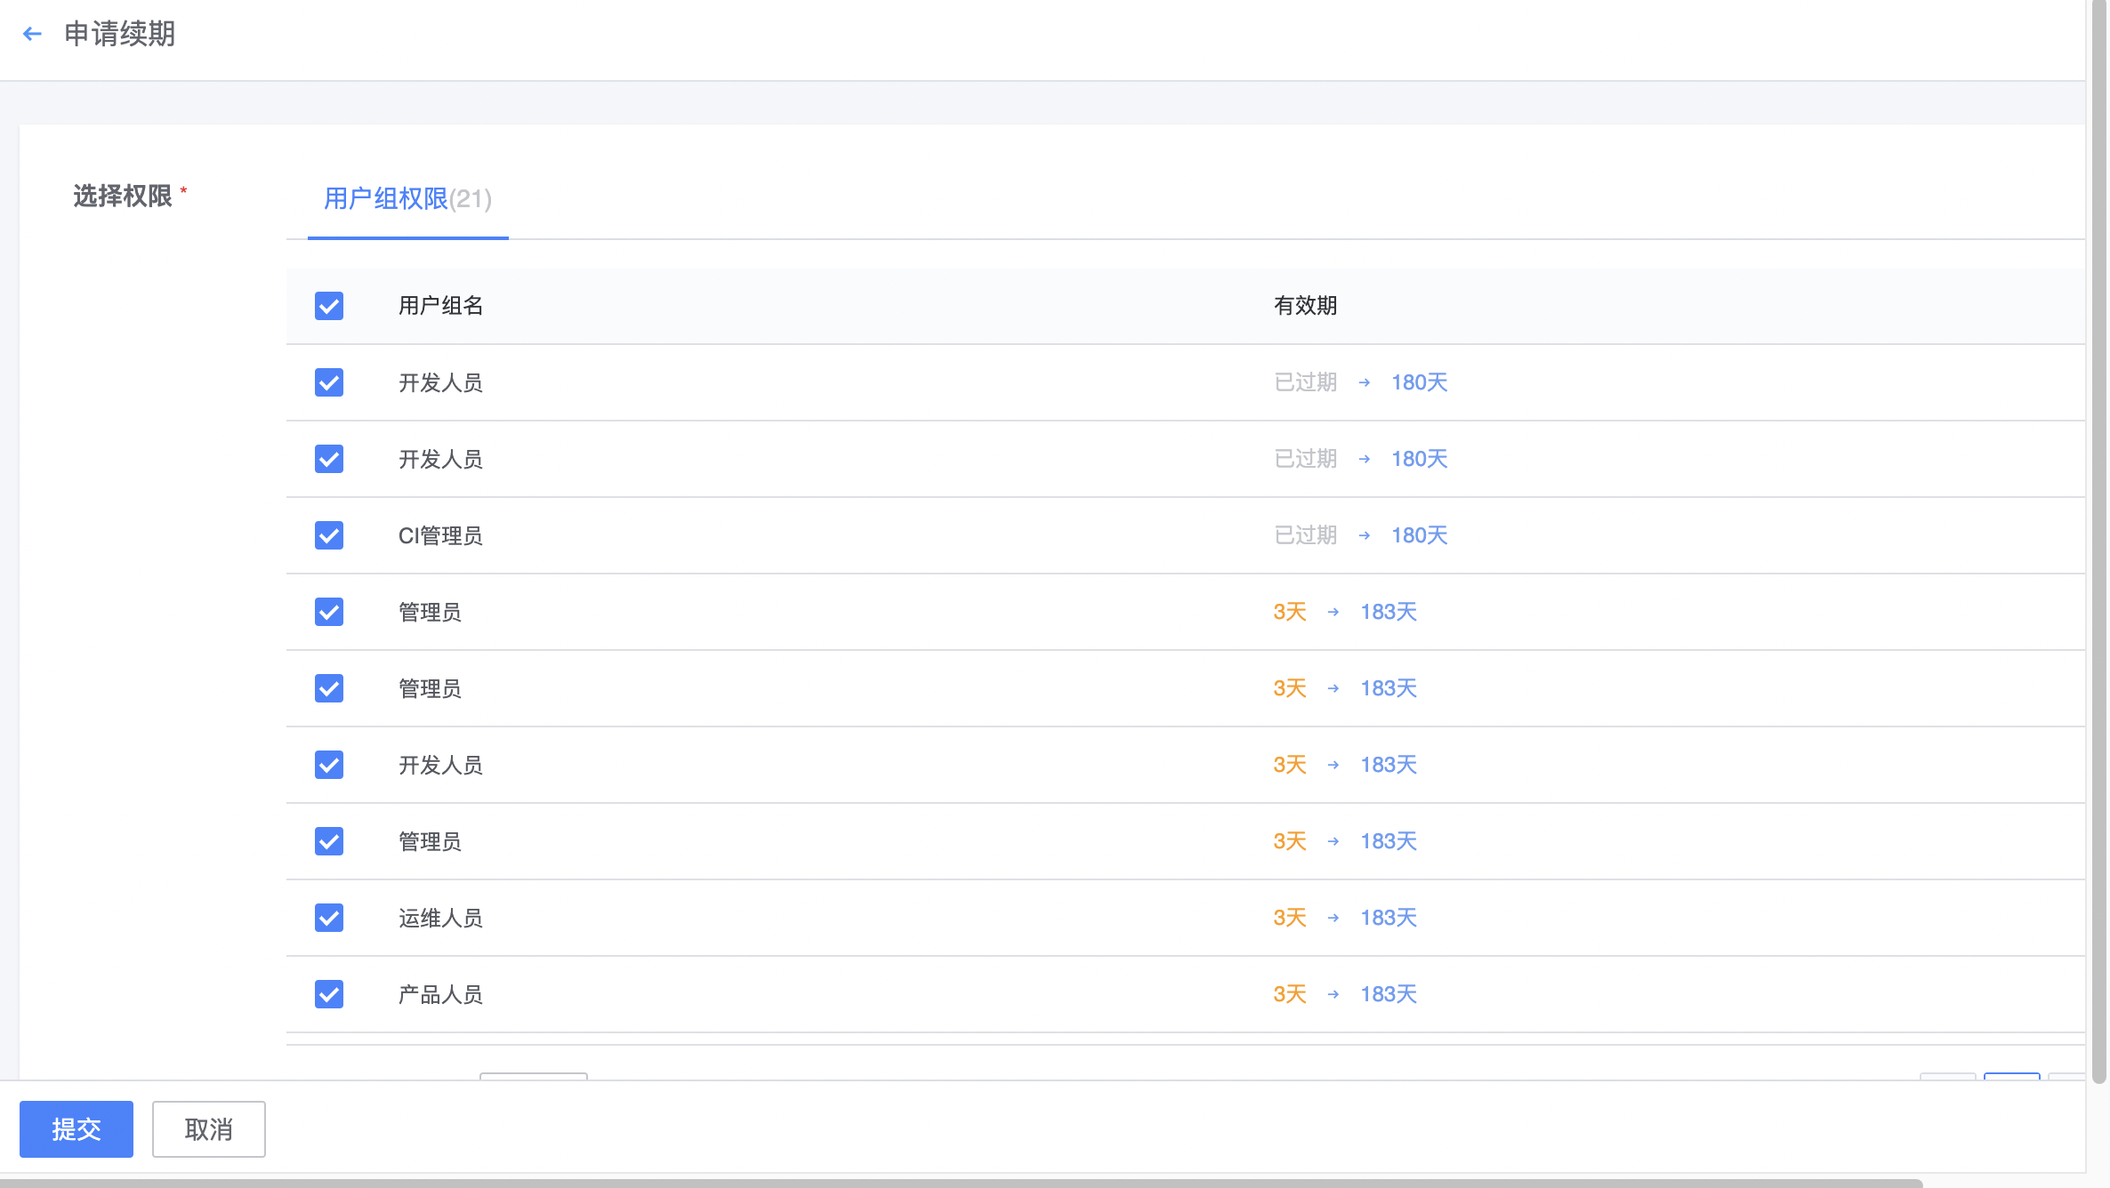The width and height of the screenshot is (2110, 1188).
Task: Uncheck the first 开发人员 row checkbox
Action: click(329, 382)
